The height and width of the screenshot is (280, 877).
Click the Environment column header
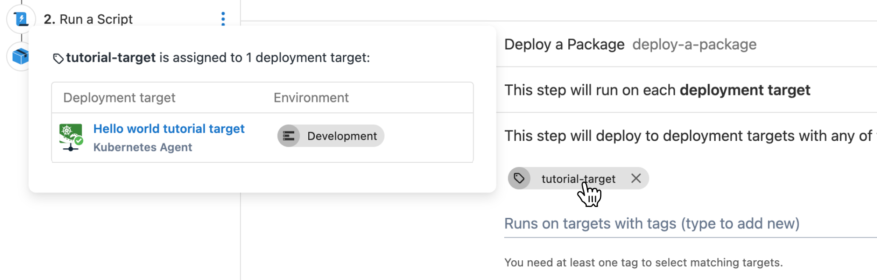tap(311, 98)
